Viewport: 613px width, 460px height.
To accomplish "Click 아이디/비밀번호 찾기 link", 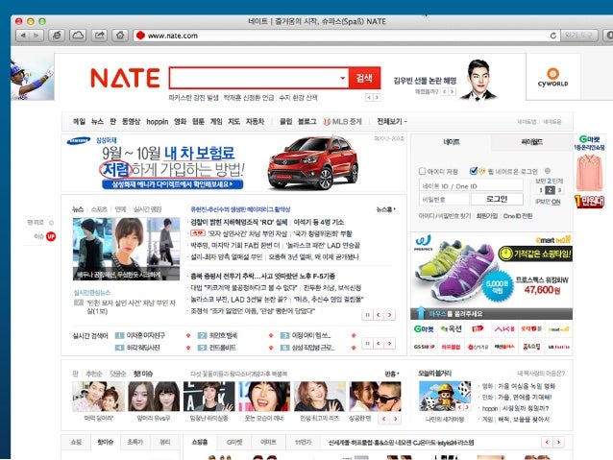I will coord(445,216).
